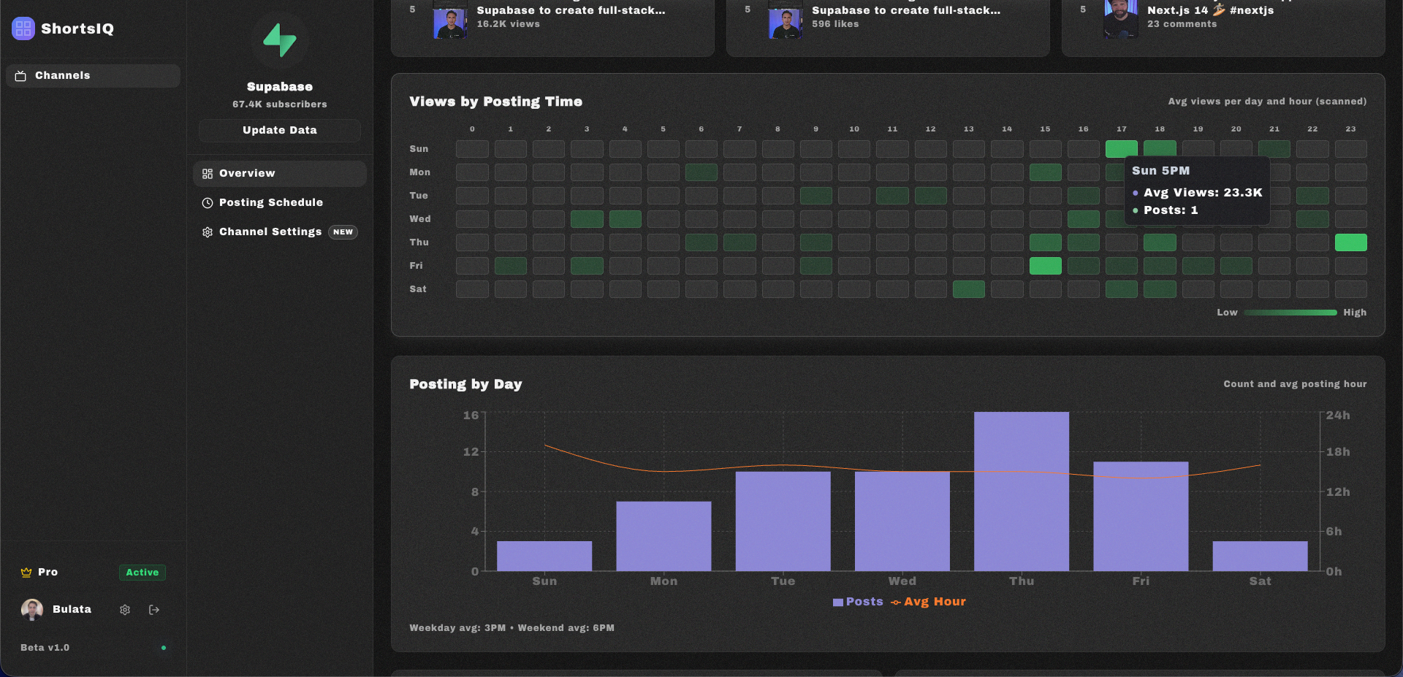Click the Beta v1.0 version label
The height and width of the screenshot is (677, 1403).
45,648
